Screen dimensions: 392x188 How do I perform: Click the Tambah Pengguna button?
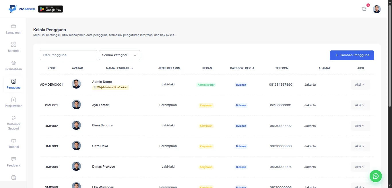[352, 55]
